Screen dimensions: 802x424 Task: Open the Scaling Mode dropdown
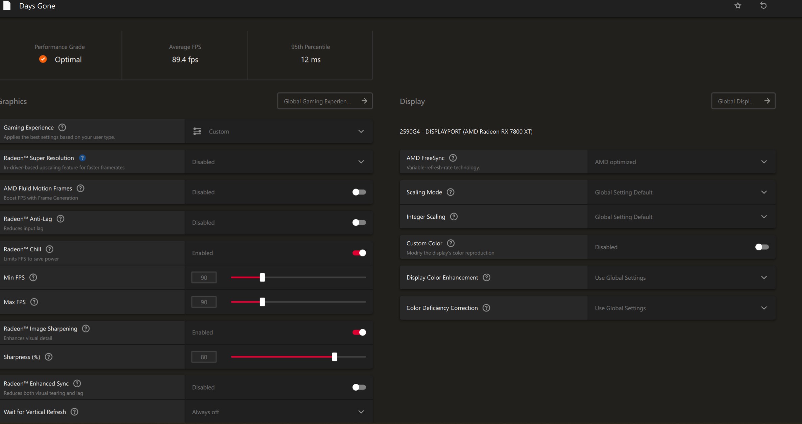tap(681, 192)
